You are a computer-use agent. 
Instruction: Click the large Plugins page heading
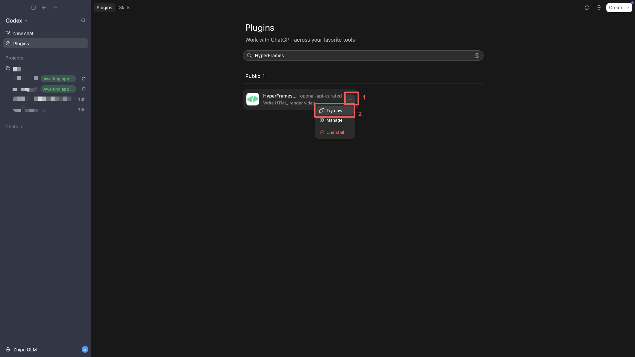pyautogui.click(x=260, y=28)
